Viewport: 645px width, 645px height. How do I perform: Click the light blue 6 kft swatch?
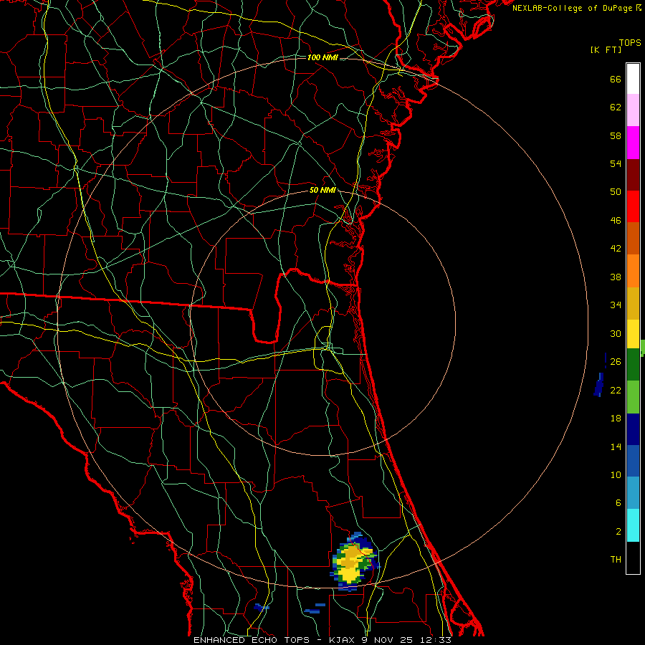(x=633, y=493)
